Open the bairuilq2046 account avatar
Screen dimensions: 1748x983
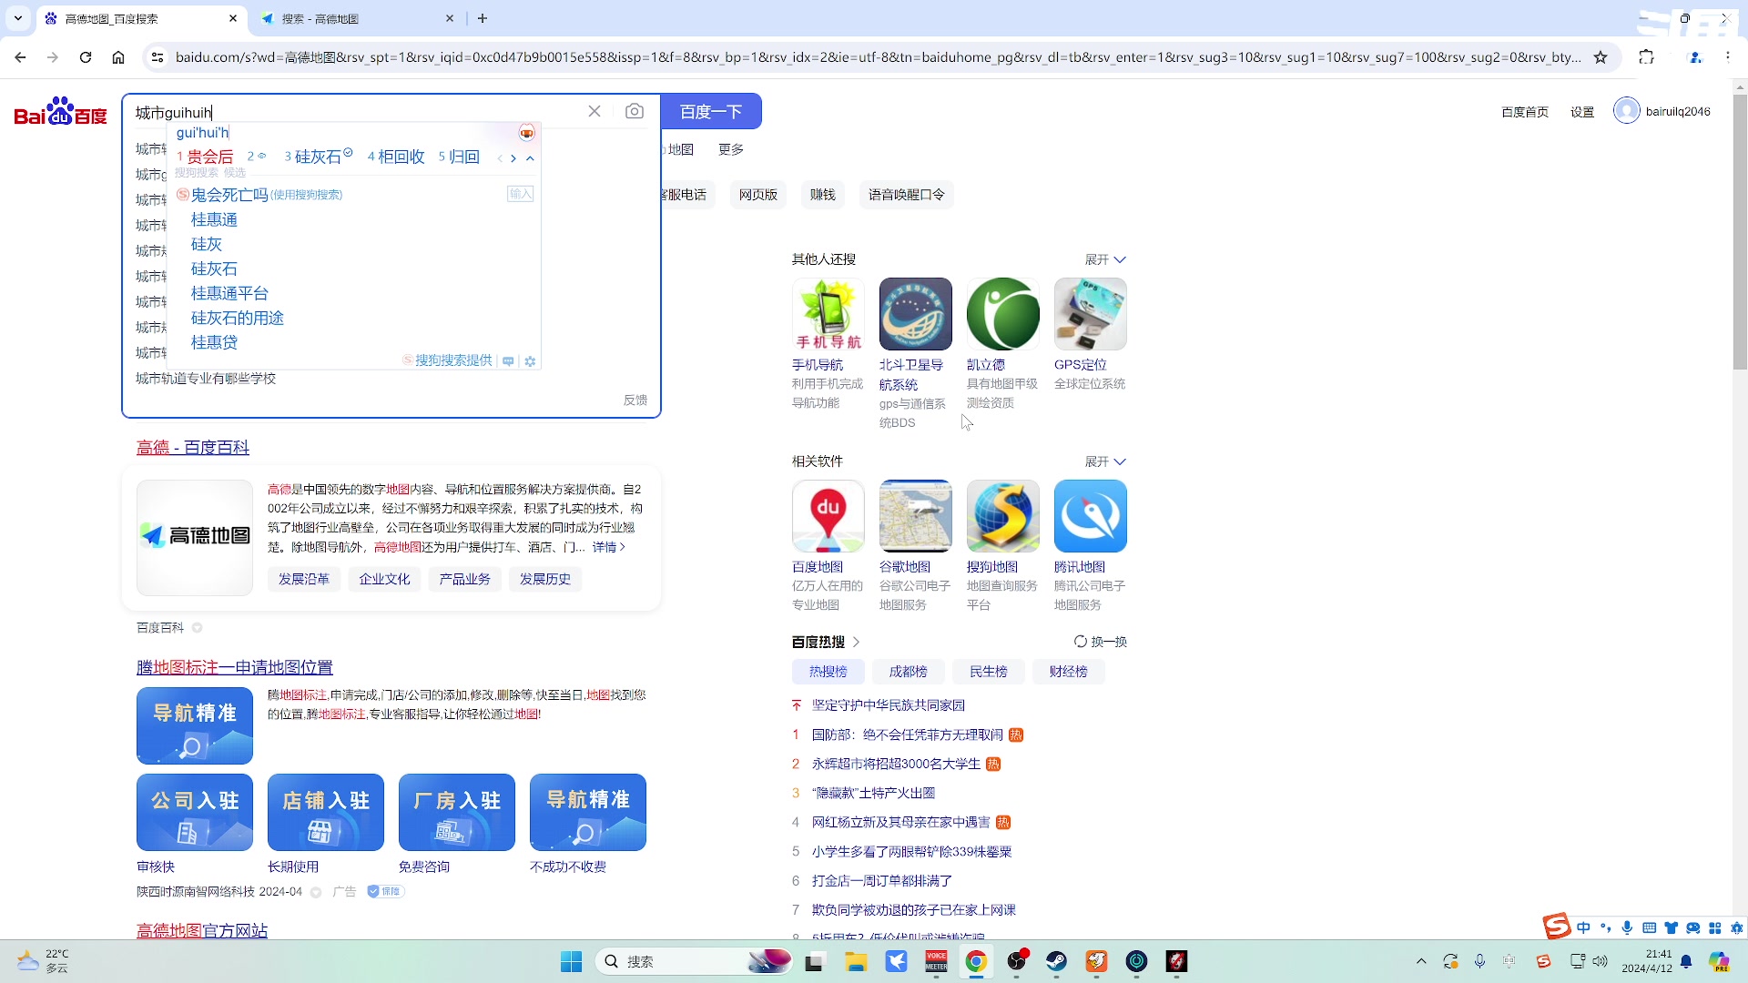1626,111
